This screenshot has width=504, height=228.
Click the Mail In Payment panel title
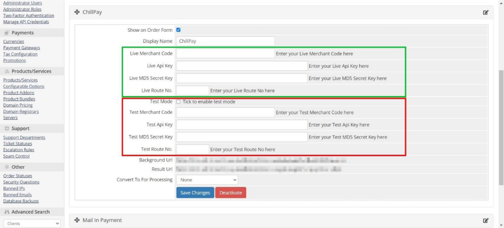coord(102,220)
